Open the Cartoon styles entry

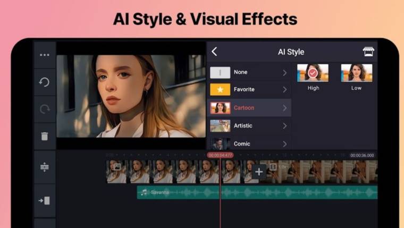pyautogui.click(x=249, y=108)
